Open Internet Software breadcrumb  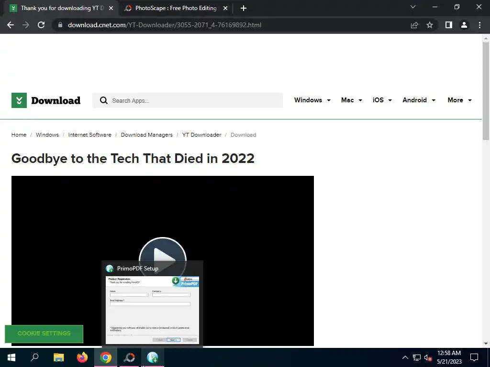tap(89, 135)
